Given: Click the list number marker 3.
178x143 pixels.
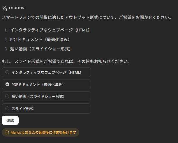Looking at the screenshot, I should pyautogui.click(x=6, y=49).
